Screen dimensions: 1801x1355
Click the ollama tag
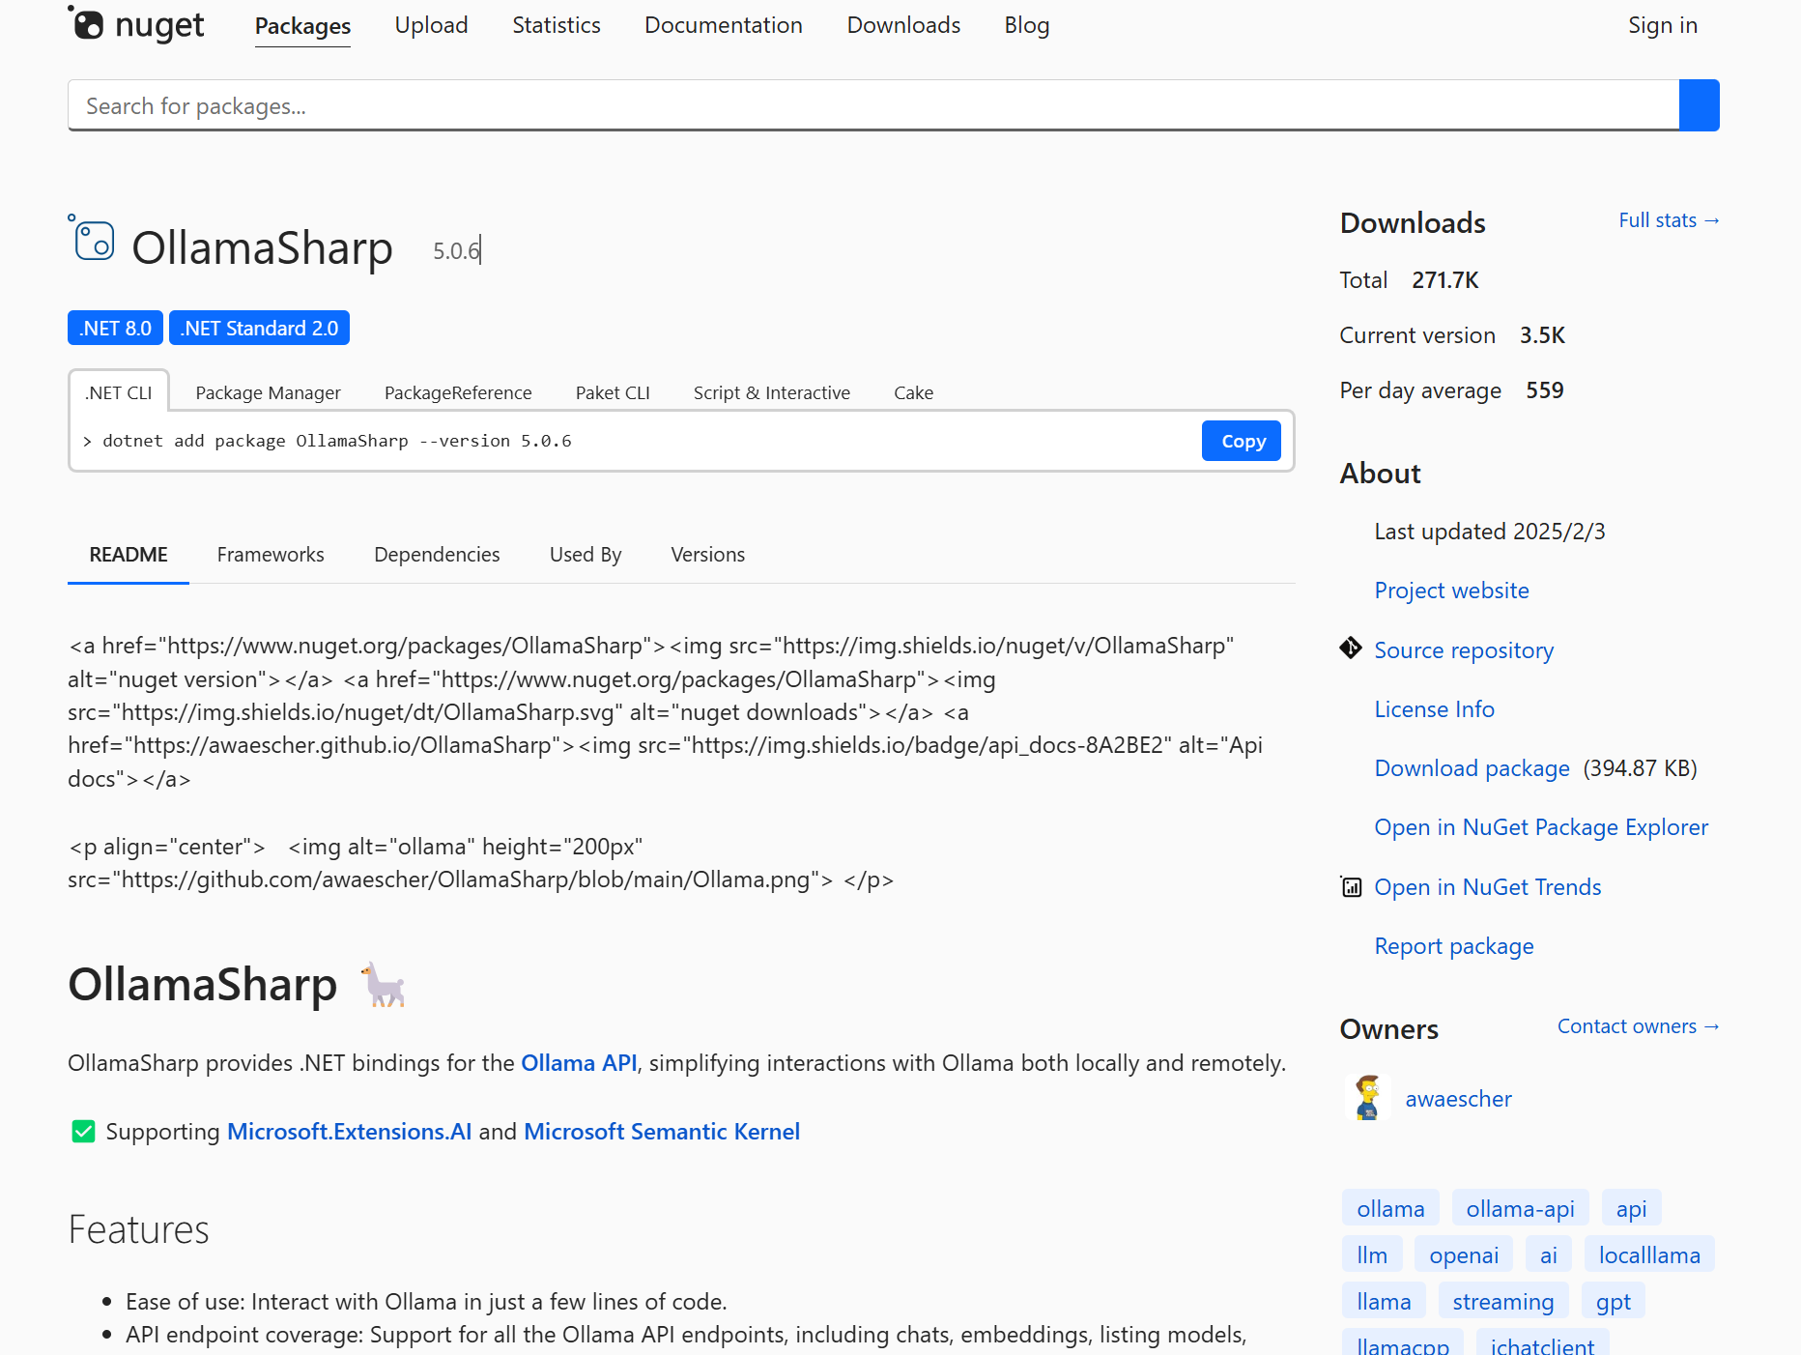[x=1390, y=1208]
